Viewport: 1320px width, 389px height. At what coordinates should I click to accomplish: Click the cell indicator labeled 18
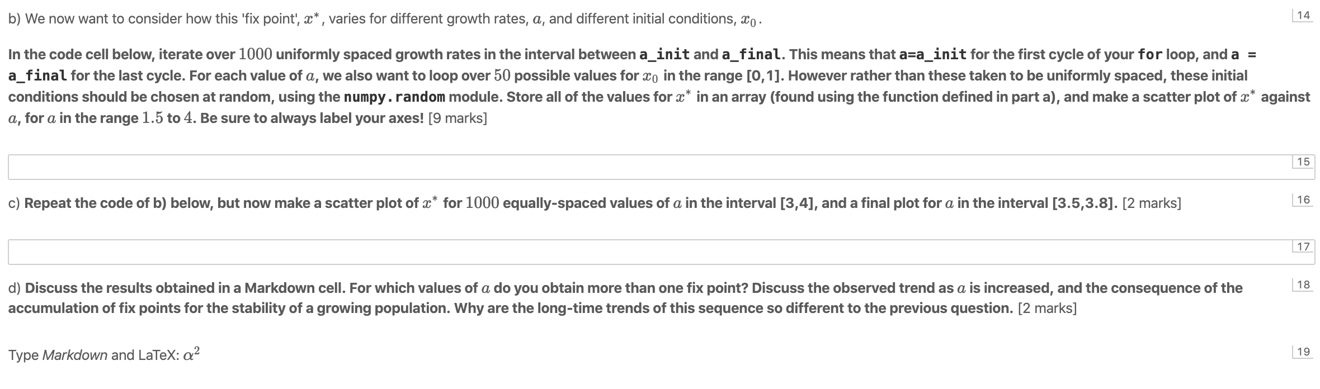pos(1303,284)
